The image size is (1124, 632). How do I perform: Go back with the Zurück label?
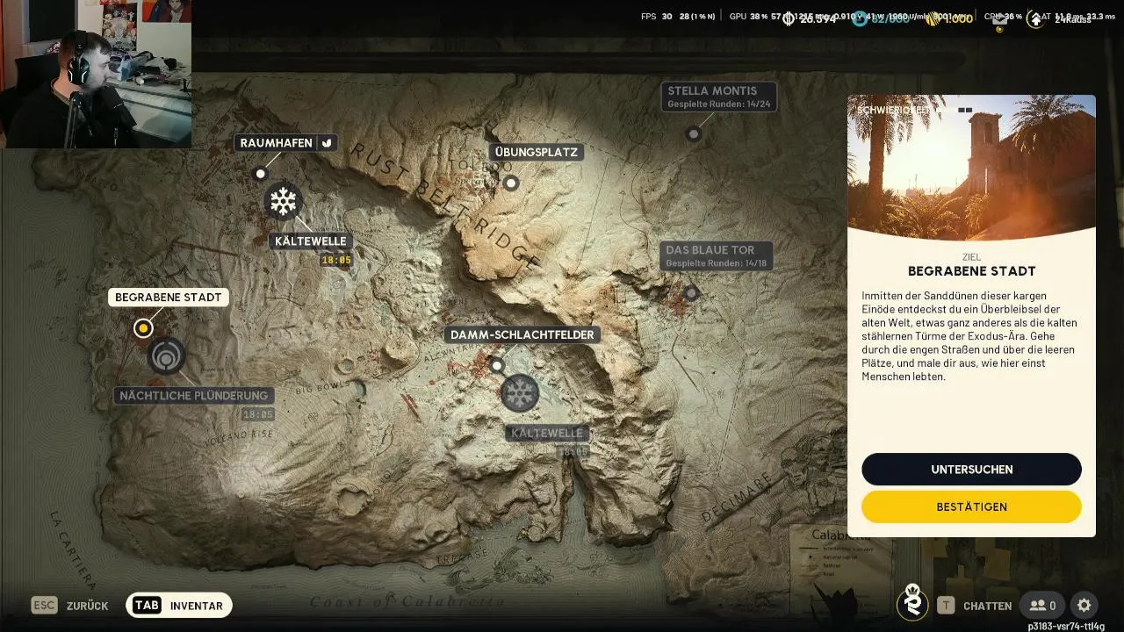coord(87,606)
